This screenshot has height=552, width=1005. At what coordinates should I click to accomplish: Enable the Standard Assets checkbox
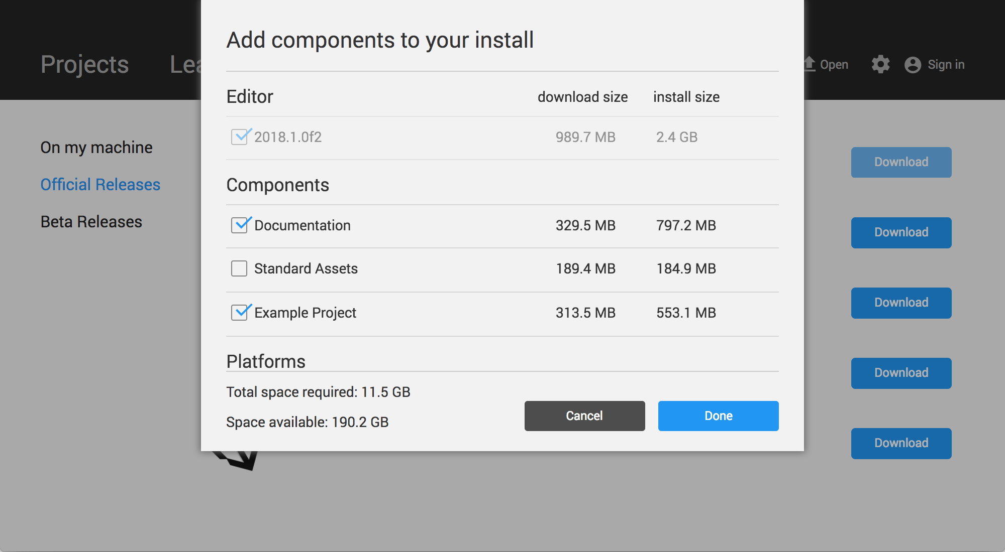(240, 268)
